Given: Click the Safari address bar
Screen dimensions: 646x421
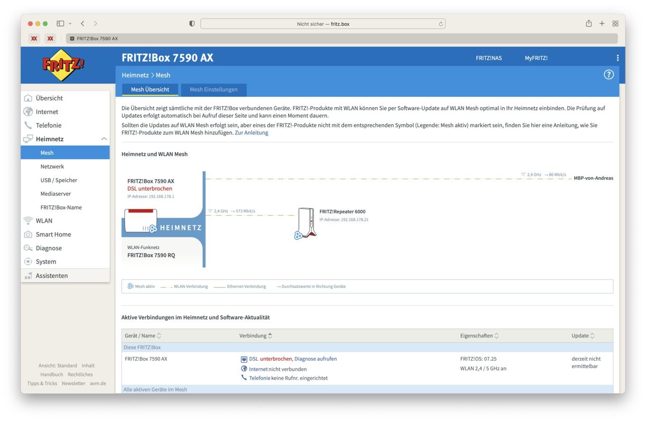Looking at the screenshot, I should pyautogui.click(x=323, y=24).
